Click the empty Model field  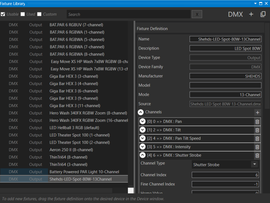click(x=225, y=85)
